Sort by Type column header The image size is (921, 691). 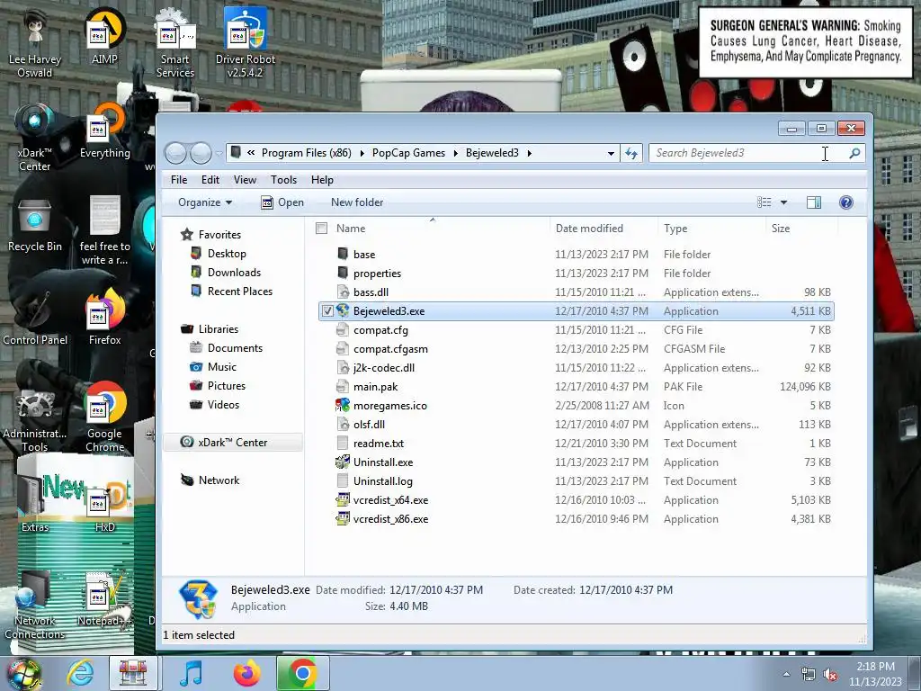pyautogui.click(x=711, y=229)
